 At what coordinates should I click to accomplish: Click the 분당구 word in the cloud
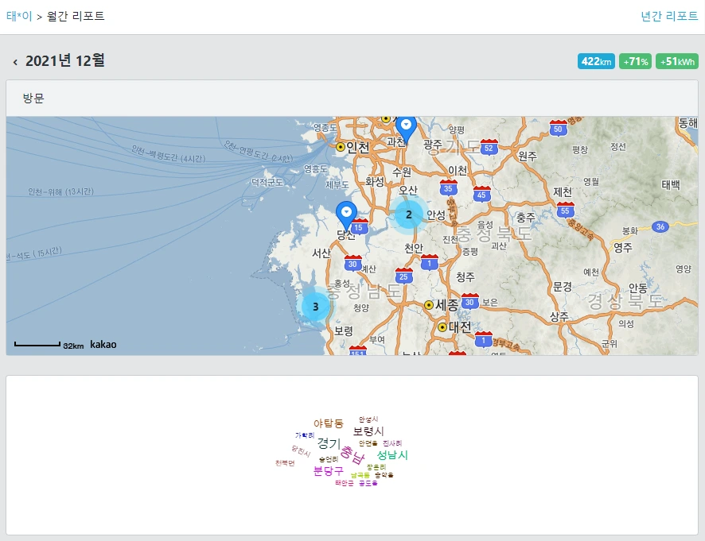coord(328,471)
